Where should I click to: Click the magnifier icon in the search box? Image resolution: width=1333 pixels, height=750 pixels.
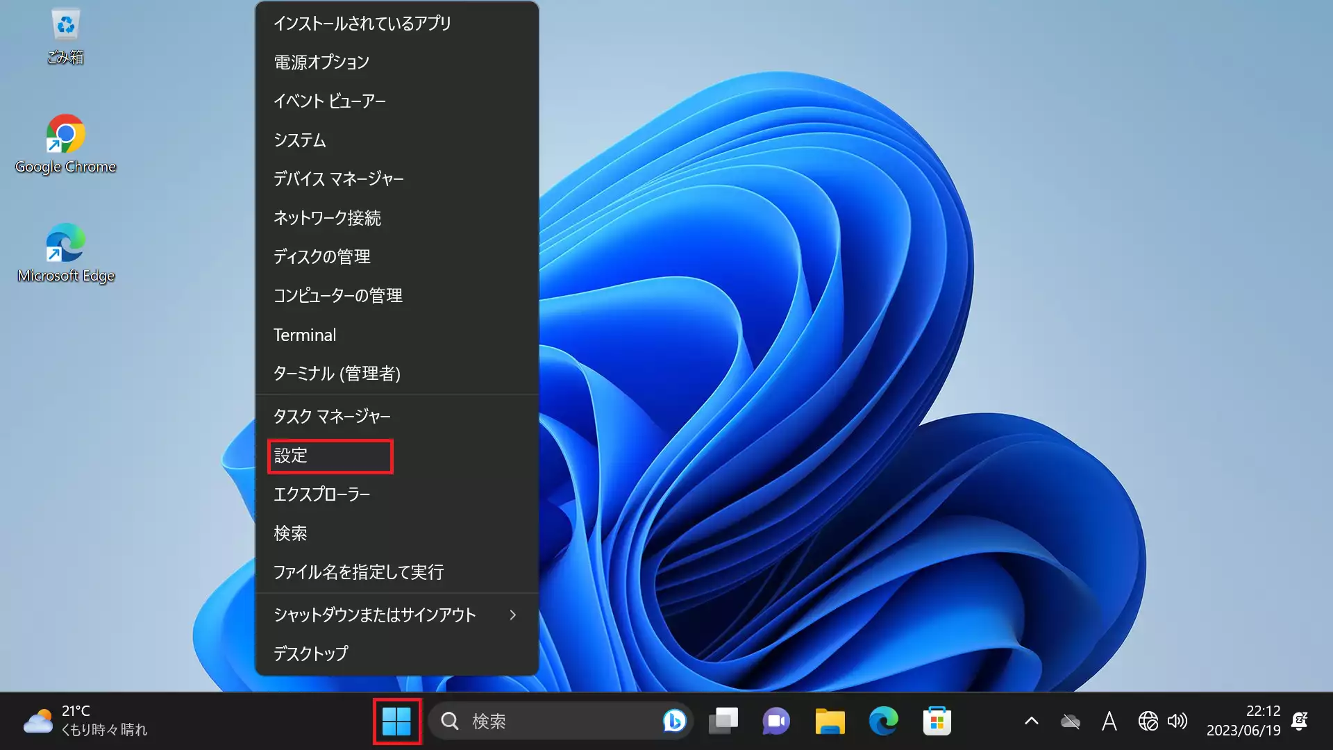(450, 722)
